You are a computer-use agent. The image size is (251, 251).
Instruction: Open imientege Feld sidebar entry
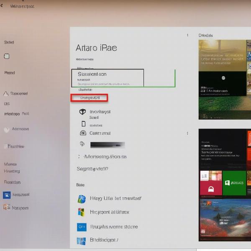pyautogui.click(x=16, y=114)
